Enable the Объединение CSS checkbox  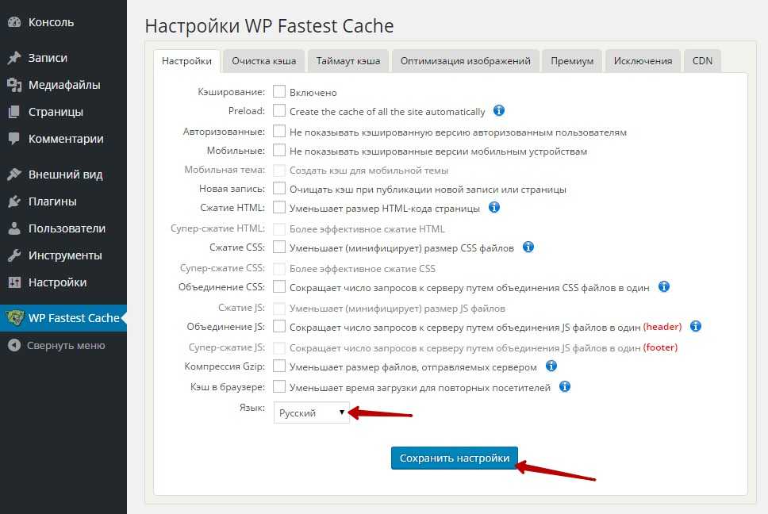279,287
